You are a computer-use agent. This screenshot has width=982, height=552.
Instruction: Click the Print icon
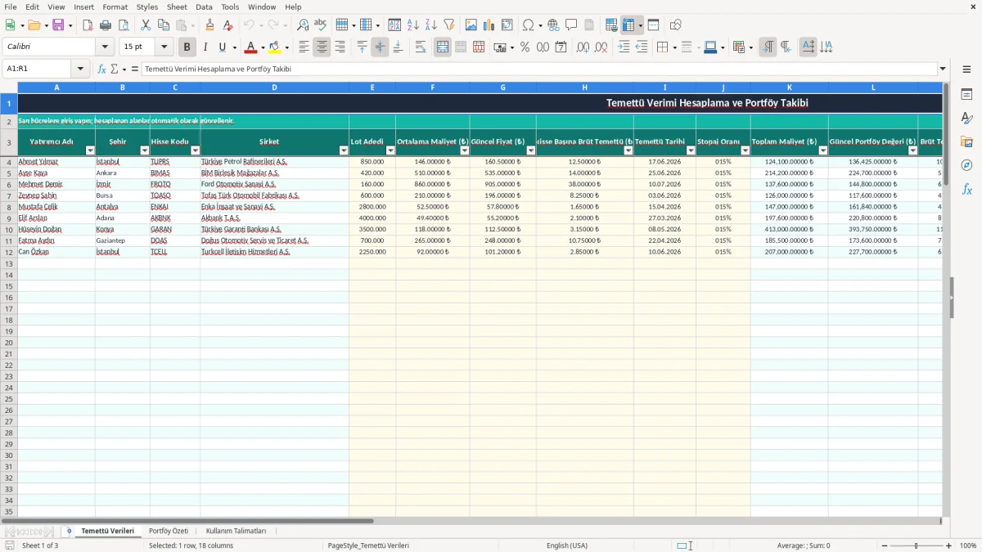coord(106,25)
